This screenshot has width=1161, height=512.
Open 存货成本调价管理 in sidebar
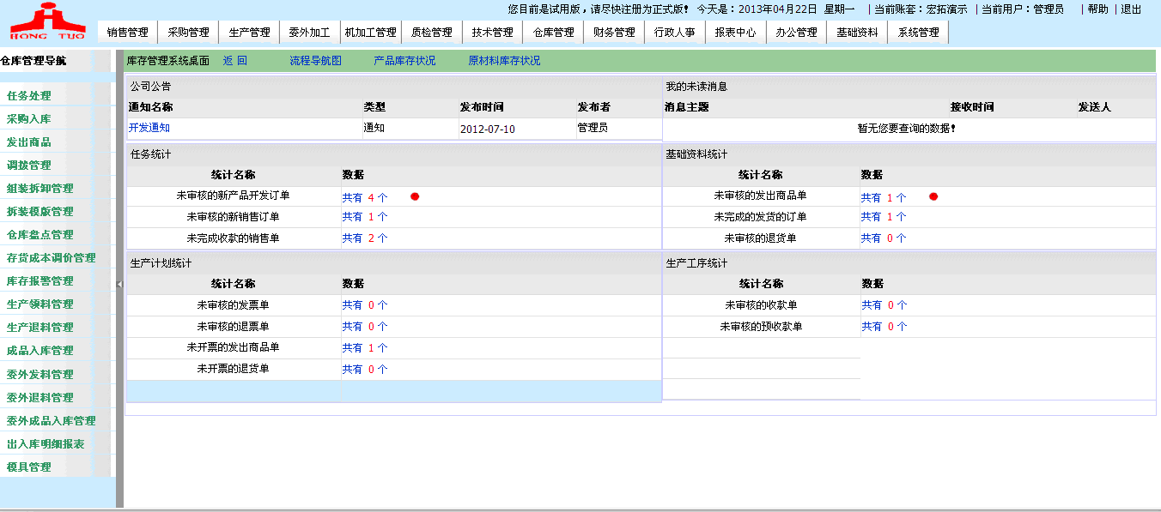[x=52, y=257]
